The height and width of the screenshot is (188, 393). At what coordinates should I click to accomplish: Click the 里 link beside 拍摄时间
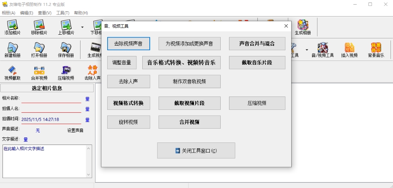[x=87, y=120]
